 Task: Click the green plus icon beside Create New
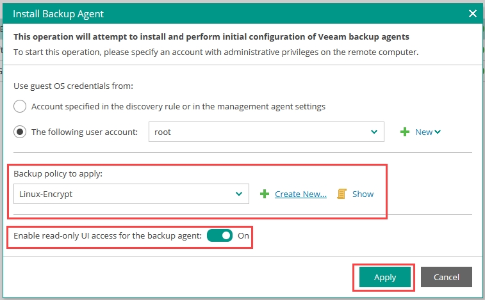265,194
